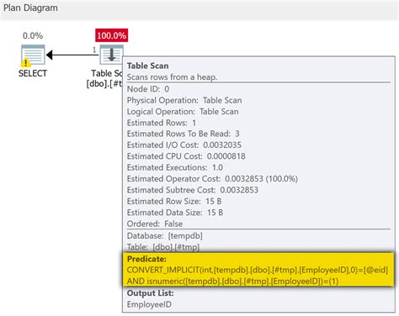This screenshot has width=399, height=316.
Task: Click 'Scans rows from a heap.' description
Action: [x=172, y=77]
